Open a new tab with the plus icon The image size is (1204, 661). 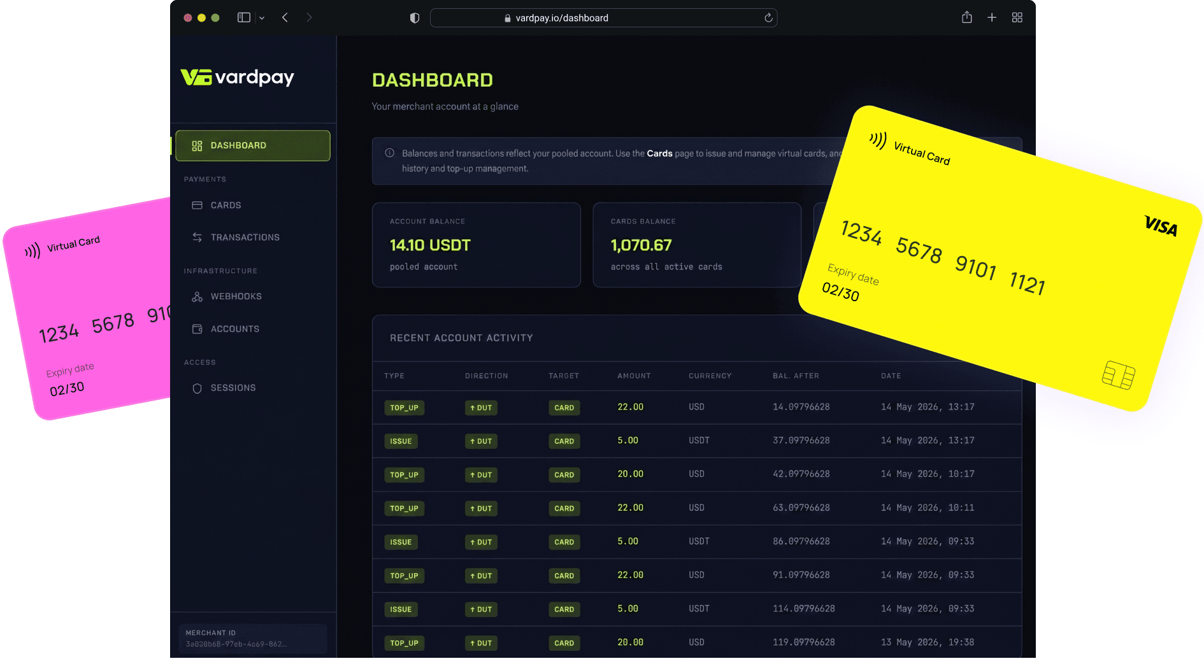(x=992, y=18)
